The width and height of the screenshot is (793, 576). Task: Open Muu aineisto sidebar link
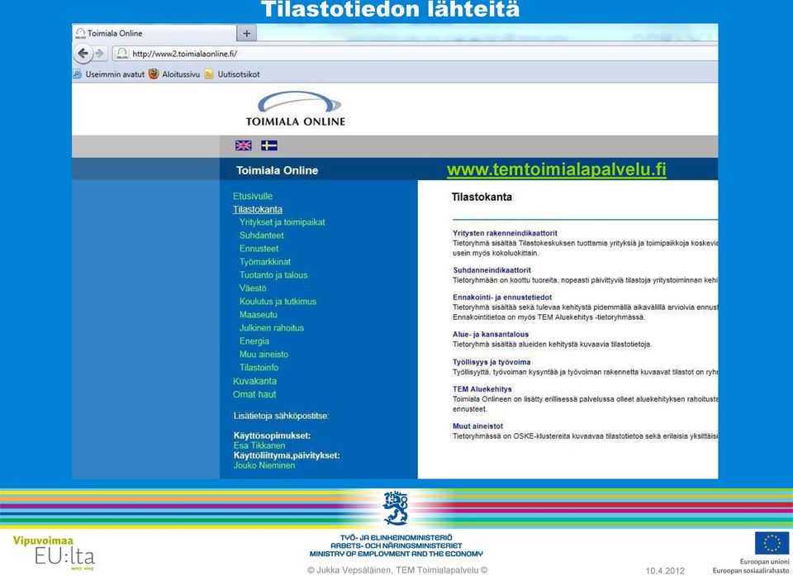pos(264,355)
